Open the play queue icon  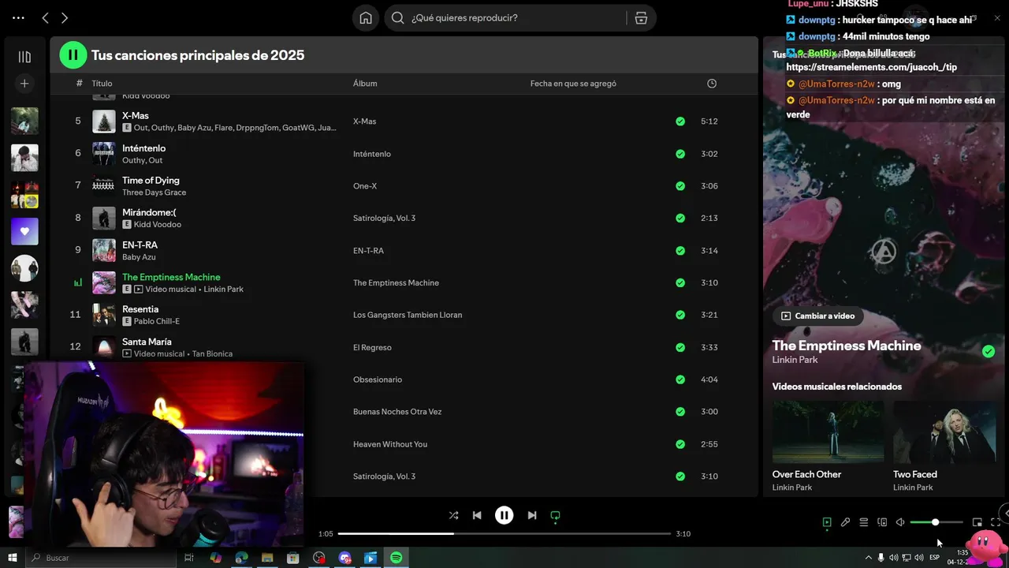(x=864, y=522)
